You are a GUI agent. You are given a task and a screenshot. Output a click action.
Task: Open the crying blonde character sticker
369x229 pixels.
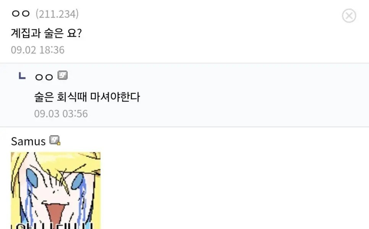56,190
